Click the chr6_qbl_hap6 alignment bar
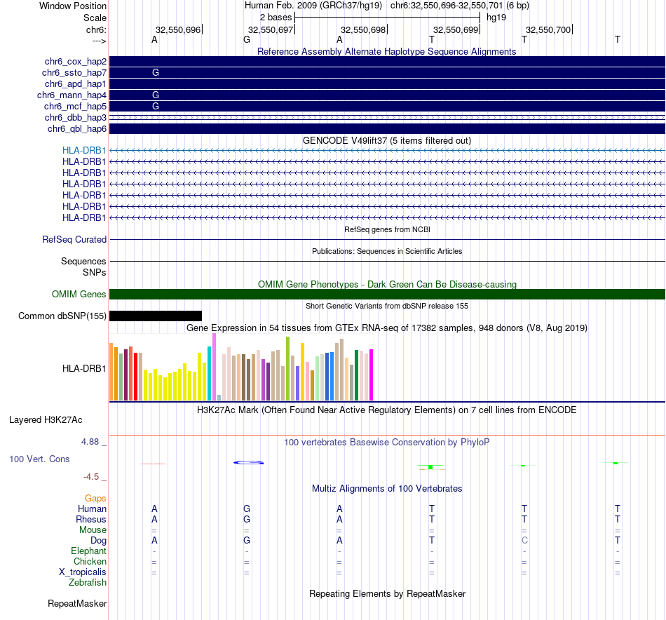Image resolution: width=666 pixels, height=620 pixels. (387, 129)
